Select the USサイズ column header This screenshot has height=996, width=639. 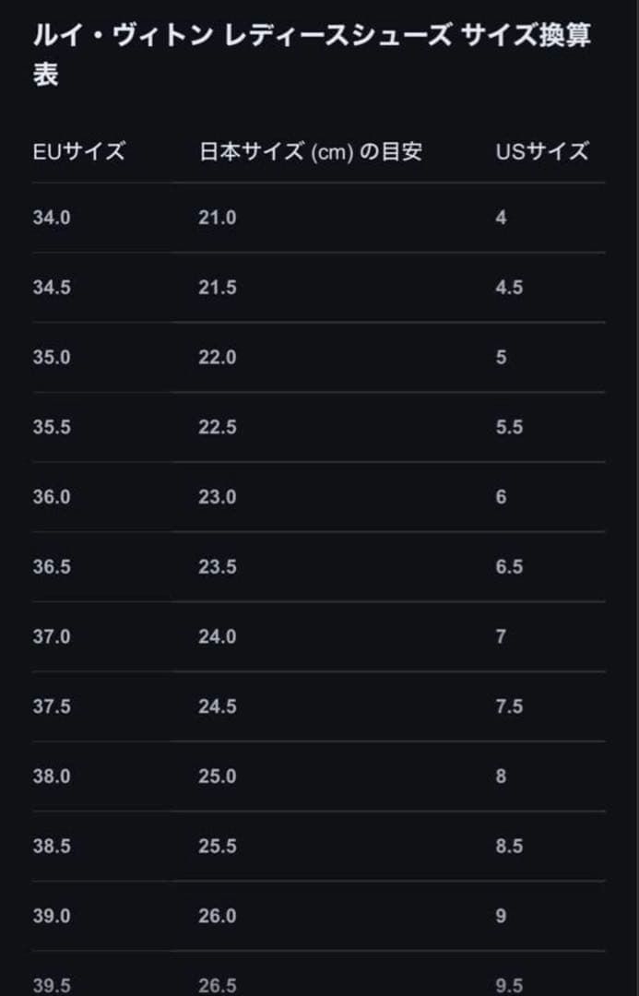click(541, 151)
